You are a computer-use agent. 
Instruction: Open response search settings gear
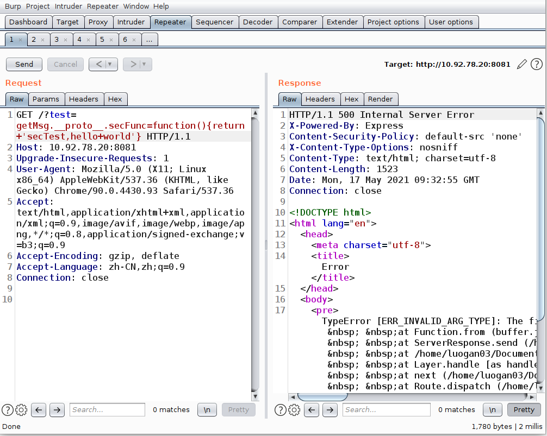[x=294, y=410]
